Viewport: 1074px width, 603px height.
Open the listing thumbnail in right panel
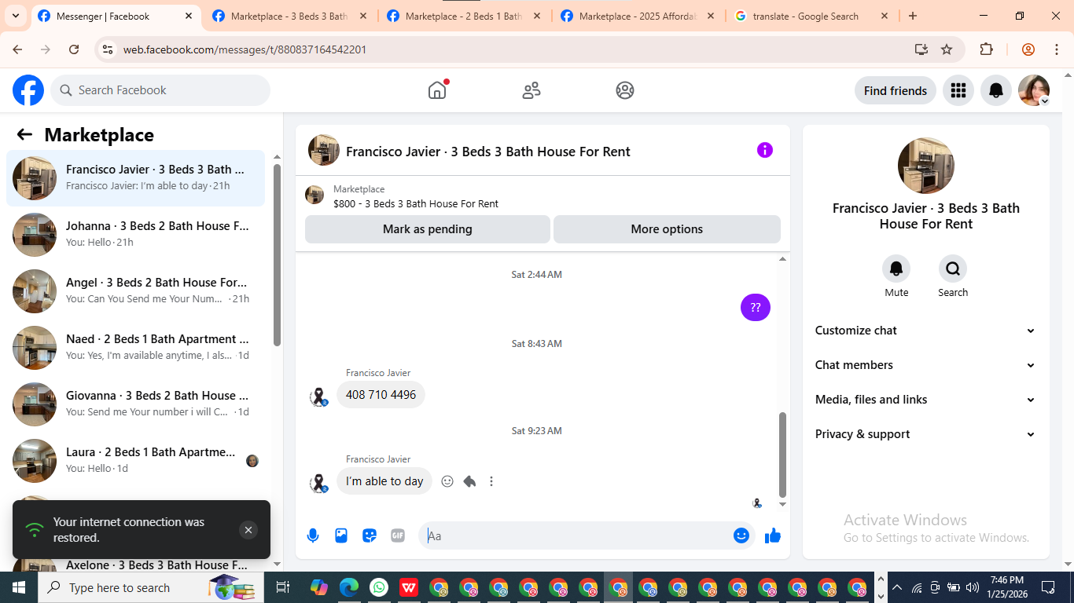coord(926,166)
